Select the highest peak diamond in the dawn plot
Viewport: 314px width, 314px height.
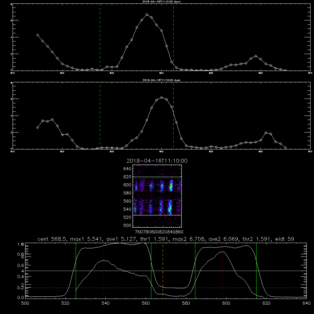click(x=147, y=15)
